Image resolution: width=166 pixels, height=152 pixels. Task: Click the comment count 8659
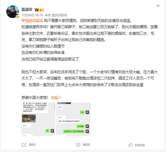click(x=86, y=145)
